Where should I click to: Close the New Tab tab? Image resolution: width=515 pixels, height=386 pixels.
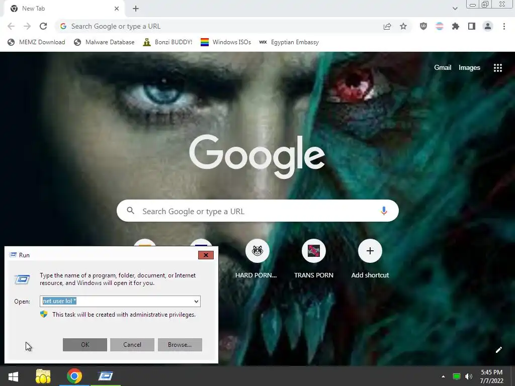(117, 9)
